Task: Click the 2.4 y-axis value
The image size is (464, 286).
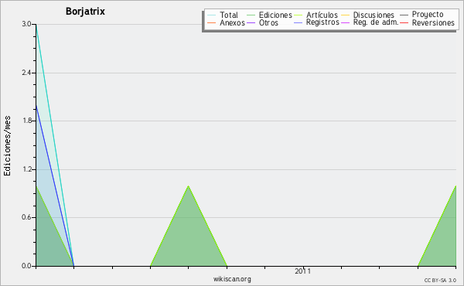Action: 26,73
